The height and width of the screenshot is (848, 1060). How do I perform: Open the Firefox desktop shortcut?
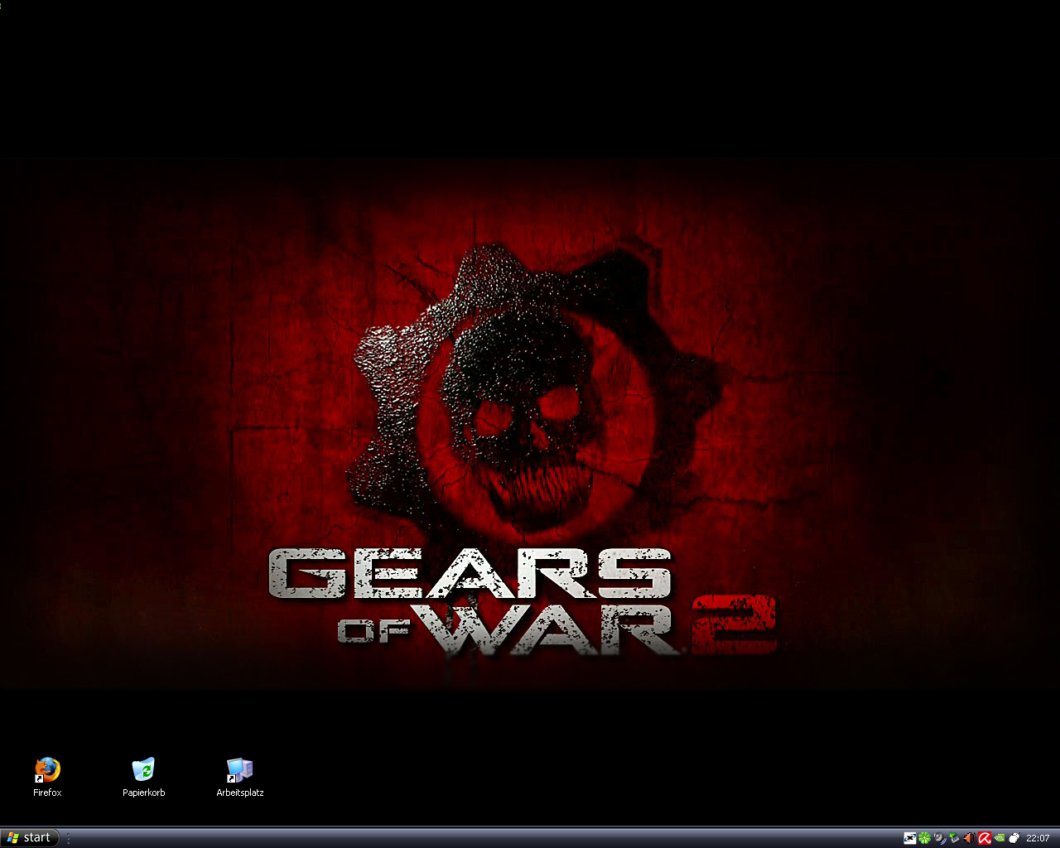[47, 770]
